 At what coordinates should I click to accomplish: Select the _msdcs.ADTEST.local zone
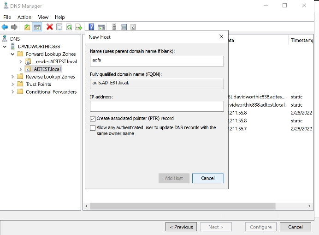click(55, 61)
